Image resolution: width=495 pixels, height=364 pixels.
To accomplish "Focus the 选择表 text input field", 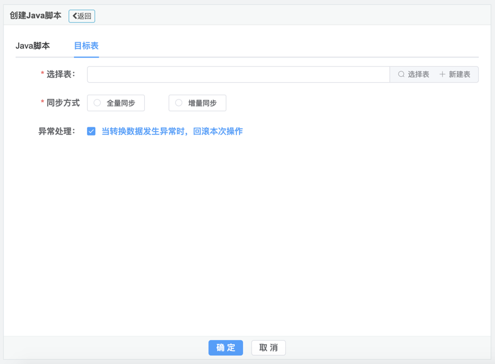I will [x=238, y=74].
